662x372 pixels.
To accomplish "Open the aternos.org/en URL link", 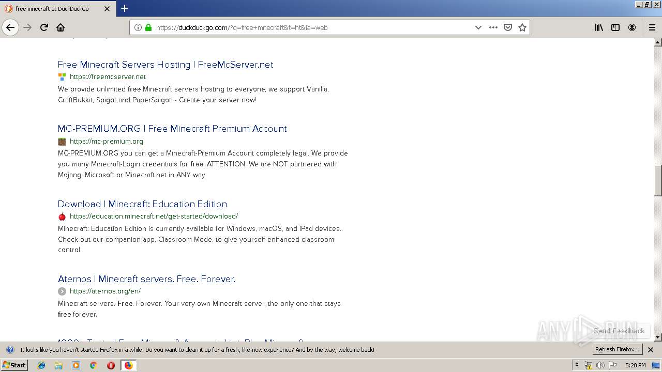I will point(105,291).
